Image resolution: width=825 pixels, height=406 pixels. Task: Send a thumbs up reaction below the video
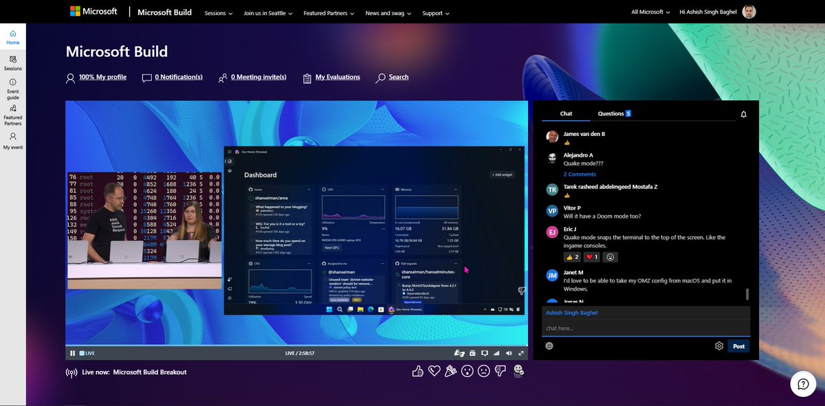click(x=418, y=371)
